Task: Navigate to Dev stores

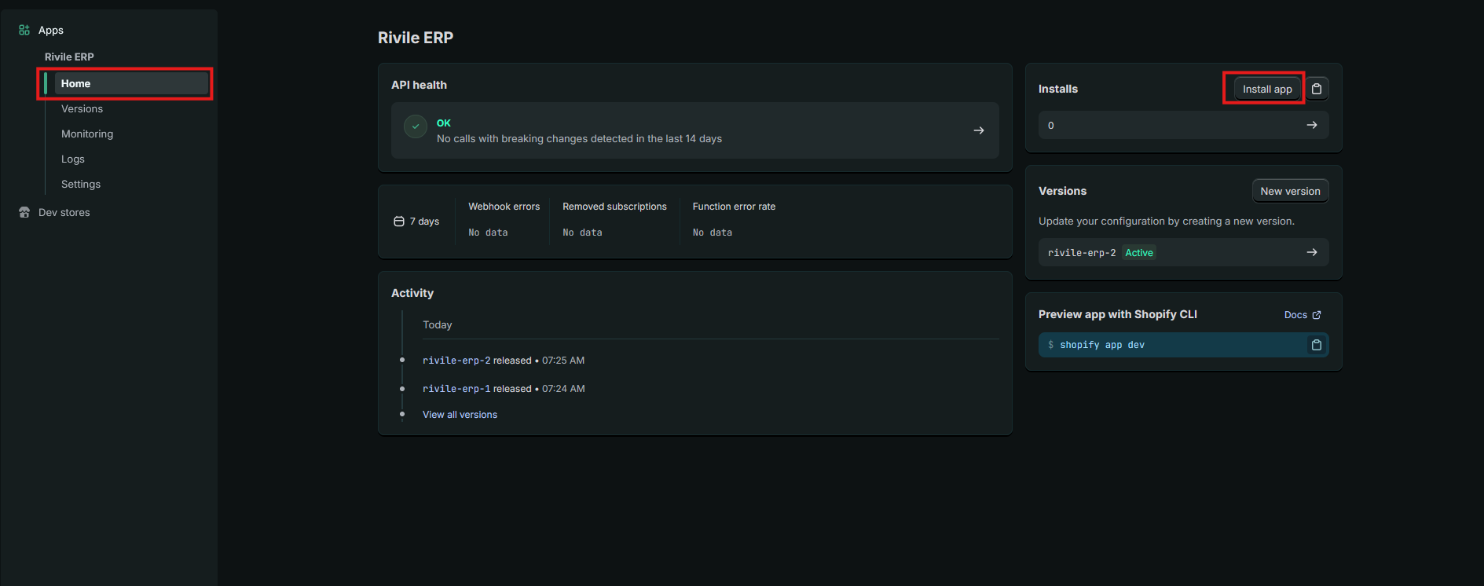Action: pyautogui.click(x=64, y=212)
